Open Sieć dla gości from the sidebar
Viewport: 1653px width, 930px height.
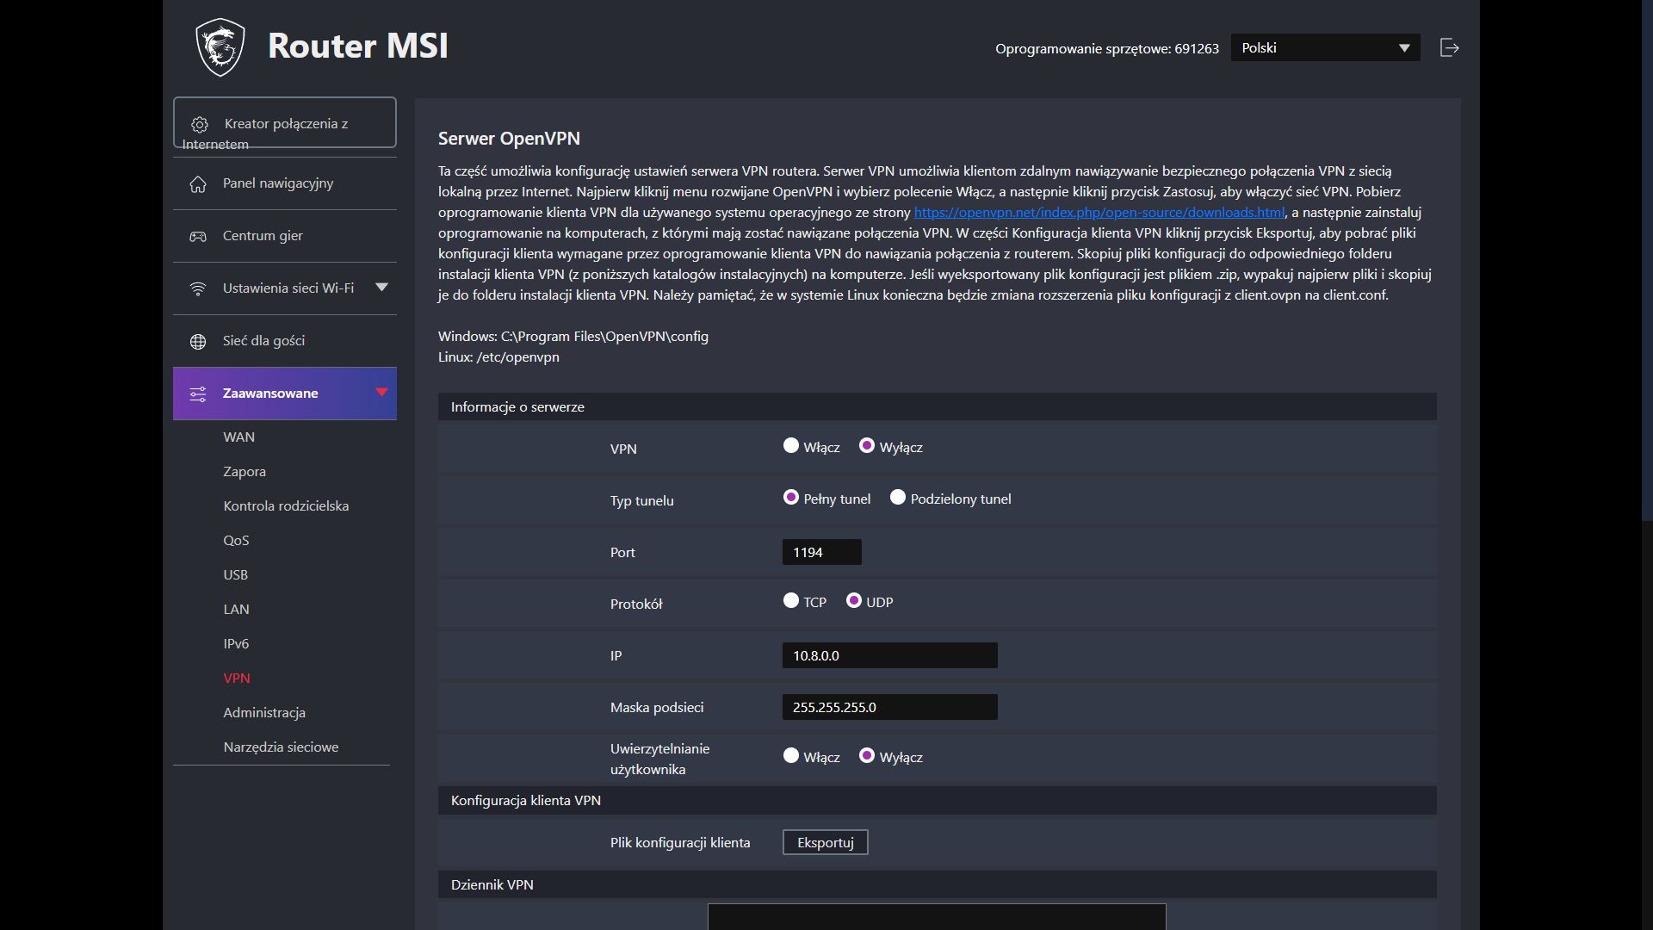[285, 341]
